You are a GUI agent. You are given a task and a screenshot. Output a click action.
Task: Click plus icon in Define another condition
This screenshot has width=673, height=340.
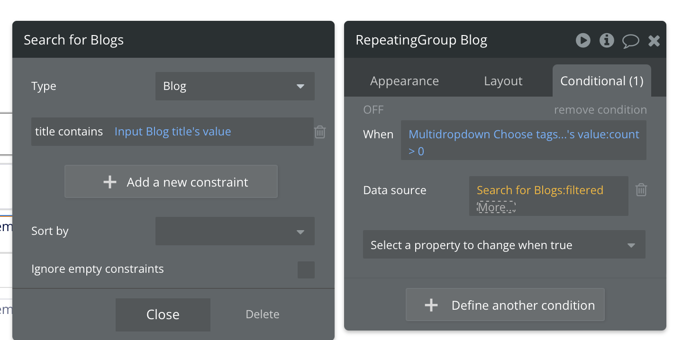point(431,305)
